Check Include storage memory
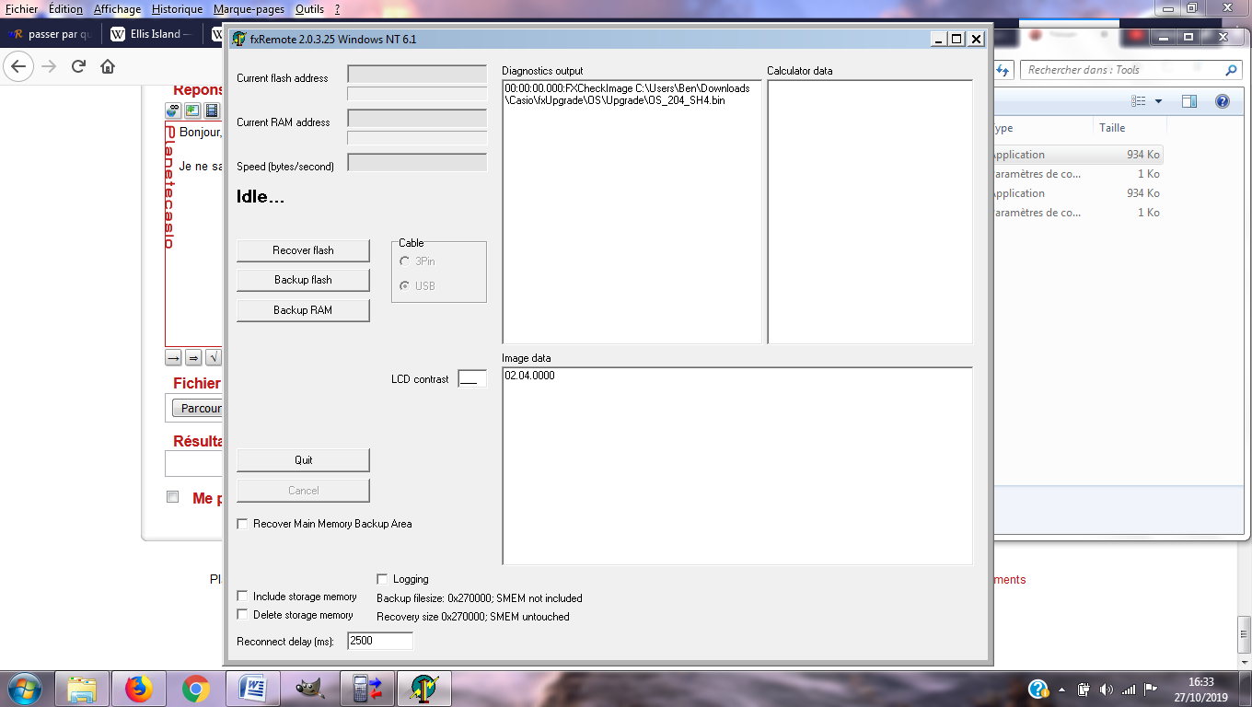 pos(243,597)
